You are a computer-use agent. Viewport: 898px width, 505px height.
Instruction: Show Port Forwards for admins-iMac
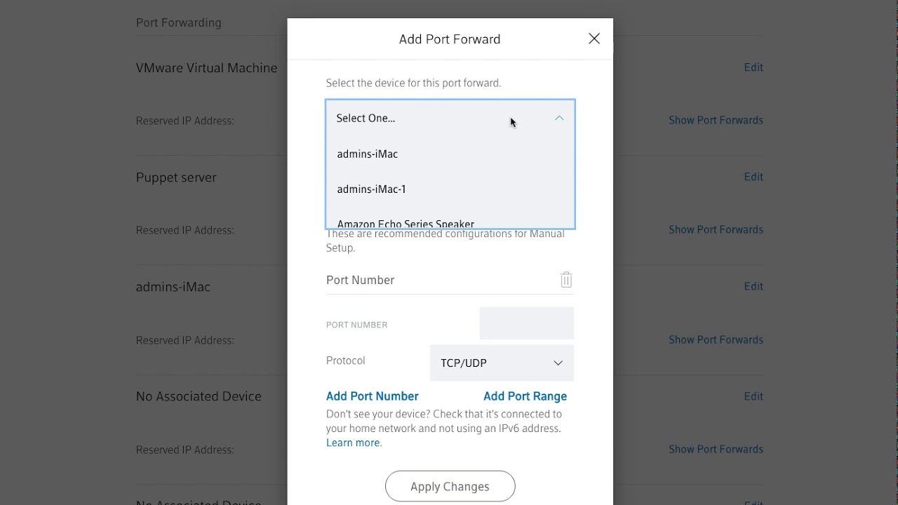click(716, 339)
